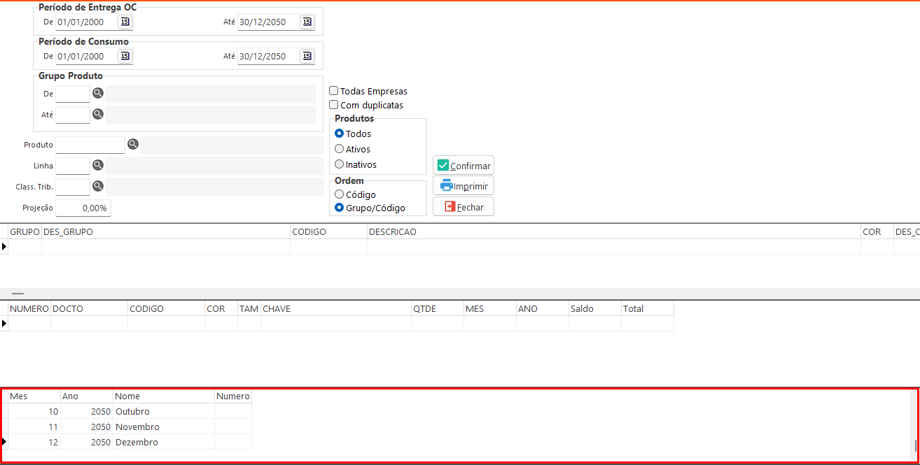Select the Ativos products radio button
The image size is (920, 465).
click(x=340, y=149)
